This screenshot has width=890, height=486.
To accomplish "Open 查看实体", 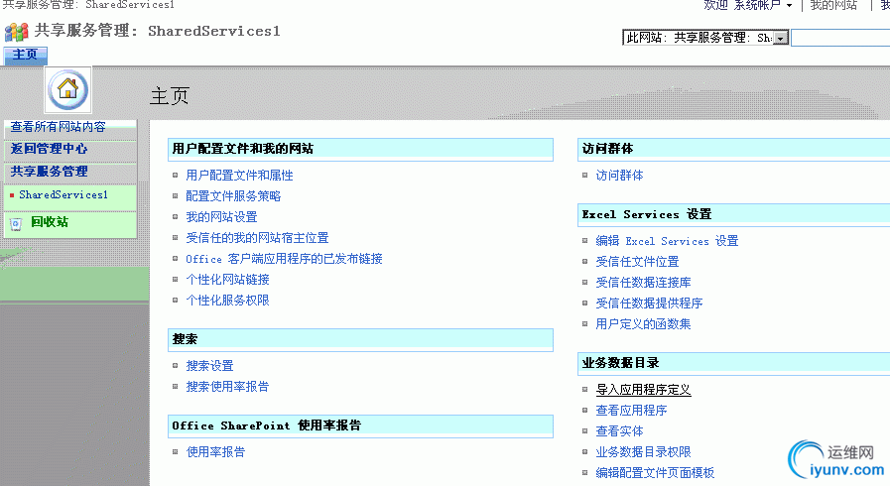I will [x=619, y=431].
